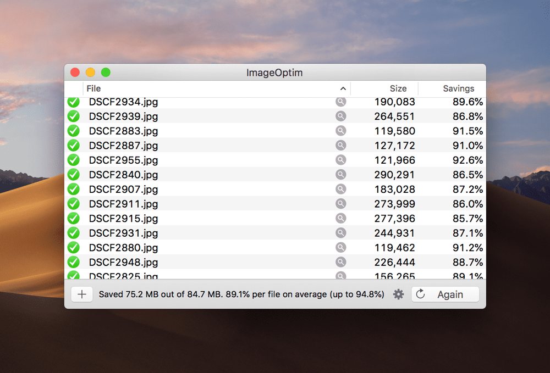Click the savings value 87.1%
The image size is (550, 373).
pos(468,233)
